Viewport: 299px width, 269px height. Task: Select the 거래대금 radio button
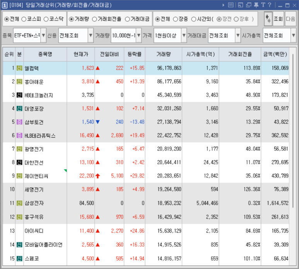pyautogui.click(x=127, y=19)
